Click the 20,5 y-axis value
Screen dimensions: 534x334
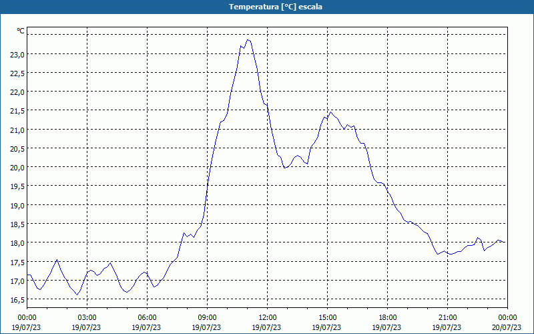pyautogui.click(x=17, y=148)
